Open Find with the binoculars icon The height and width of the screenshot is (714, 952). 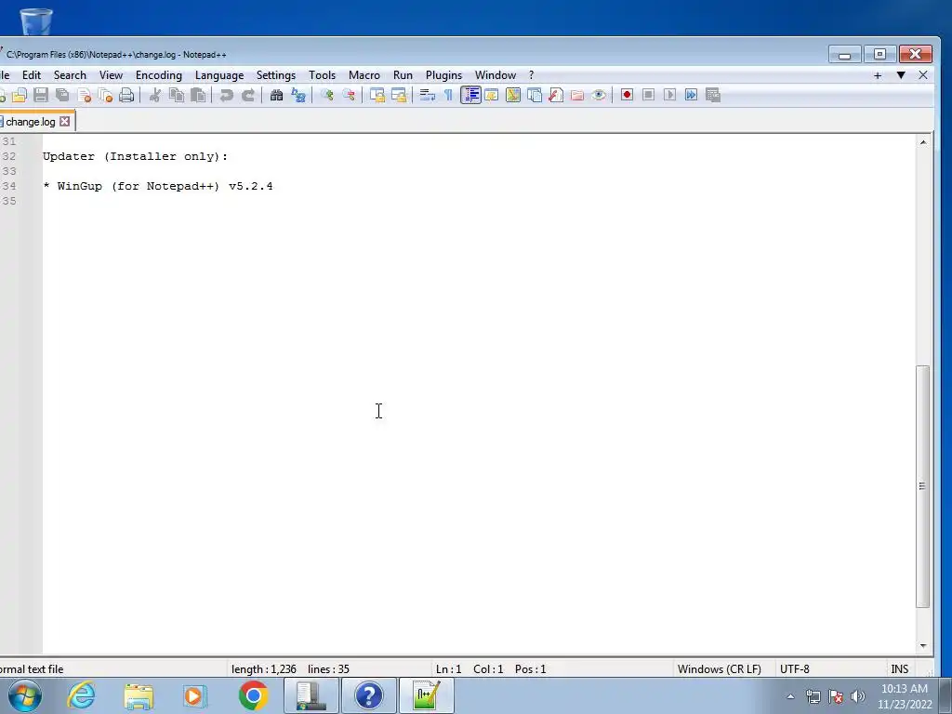pos(276,96)
